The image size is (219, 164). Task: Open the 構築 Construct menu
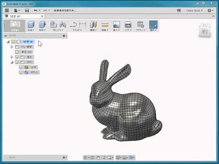coord(94,30)
